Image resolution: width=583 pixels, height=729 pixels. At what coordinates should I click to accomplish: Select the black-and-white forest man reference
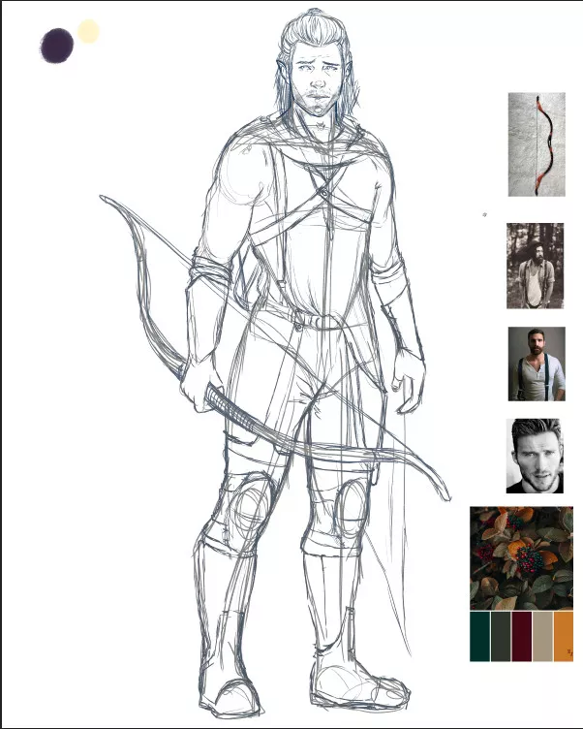pos(536,266)
